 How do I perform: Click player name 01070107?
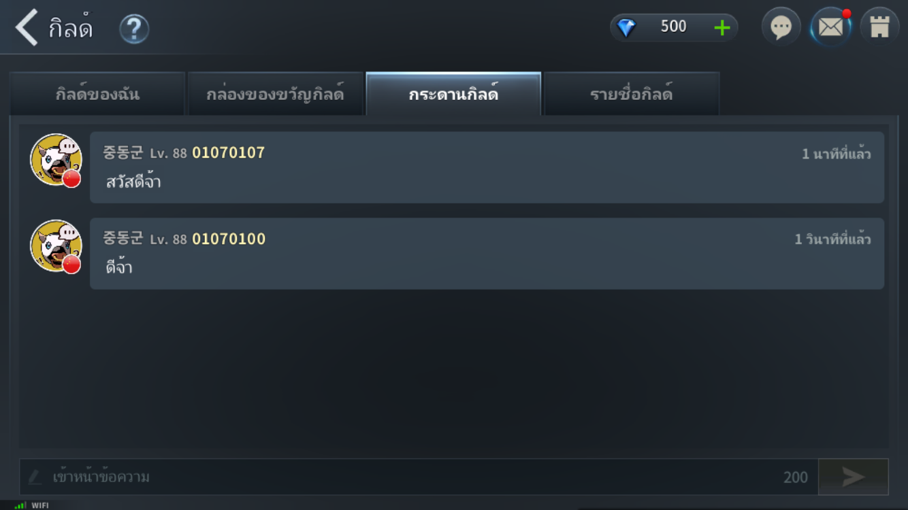228,152
